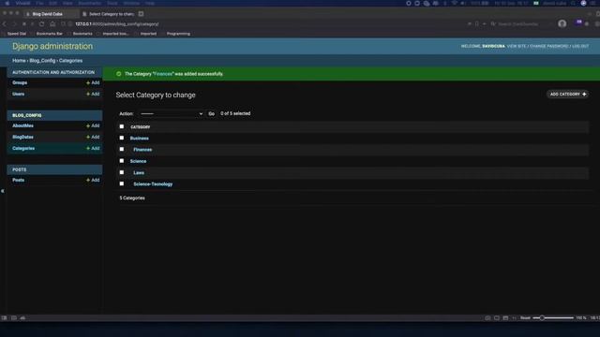This screenshot has width=600, height=337.
Task: Click the View Site link
Action: point(517,46)
